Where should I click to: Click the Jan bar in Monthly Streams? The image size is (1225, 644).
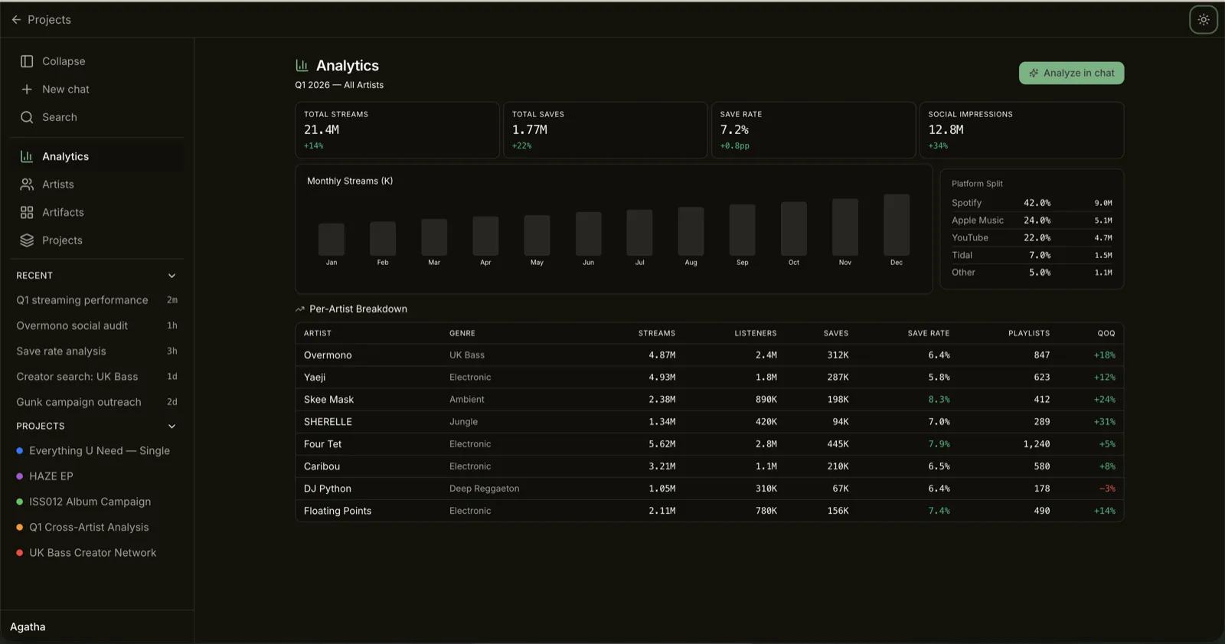pyautogui.click(x=332, y=240)
